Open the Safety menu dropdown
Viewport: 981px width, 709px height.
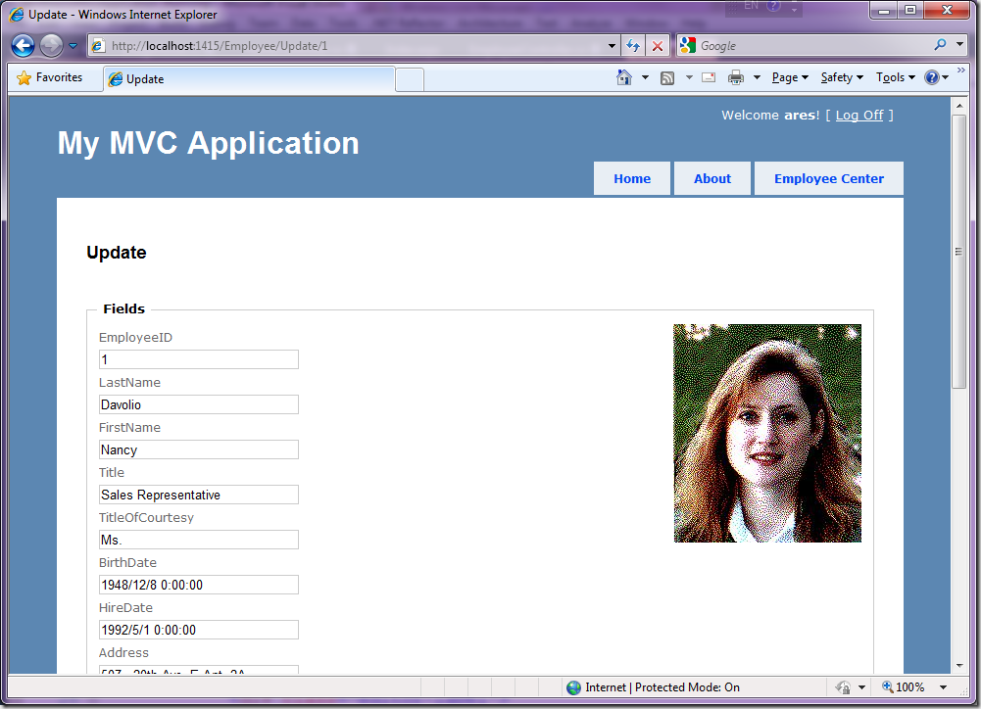tap(842, 78)
